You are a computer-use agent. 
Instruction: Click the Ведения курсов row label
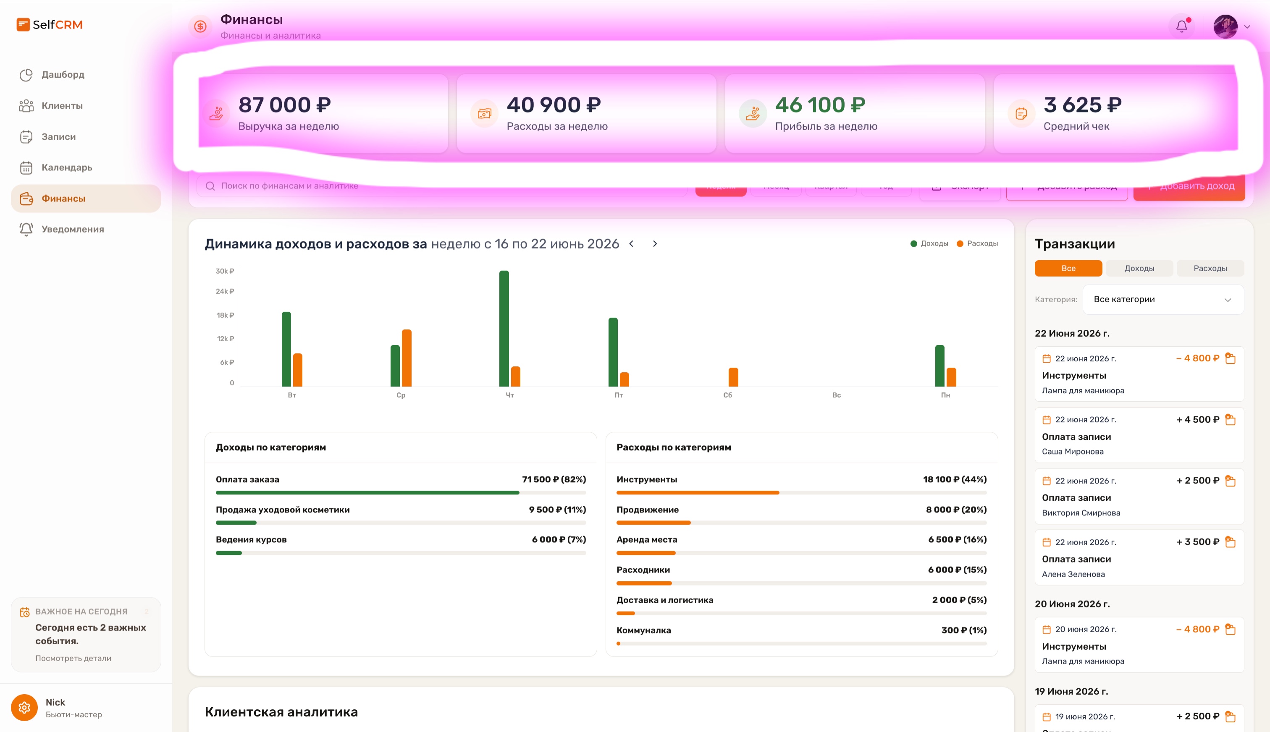[x=252, y=540]
